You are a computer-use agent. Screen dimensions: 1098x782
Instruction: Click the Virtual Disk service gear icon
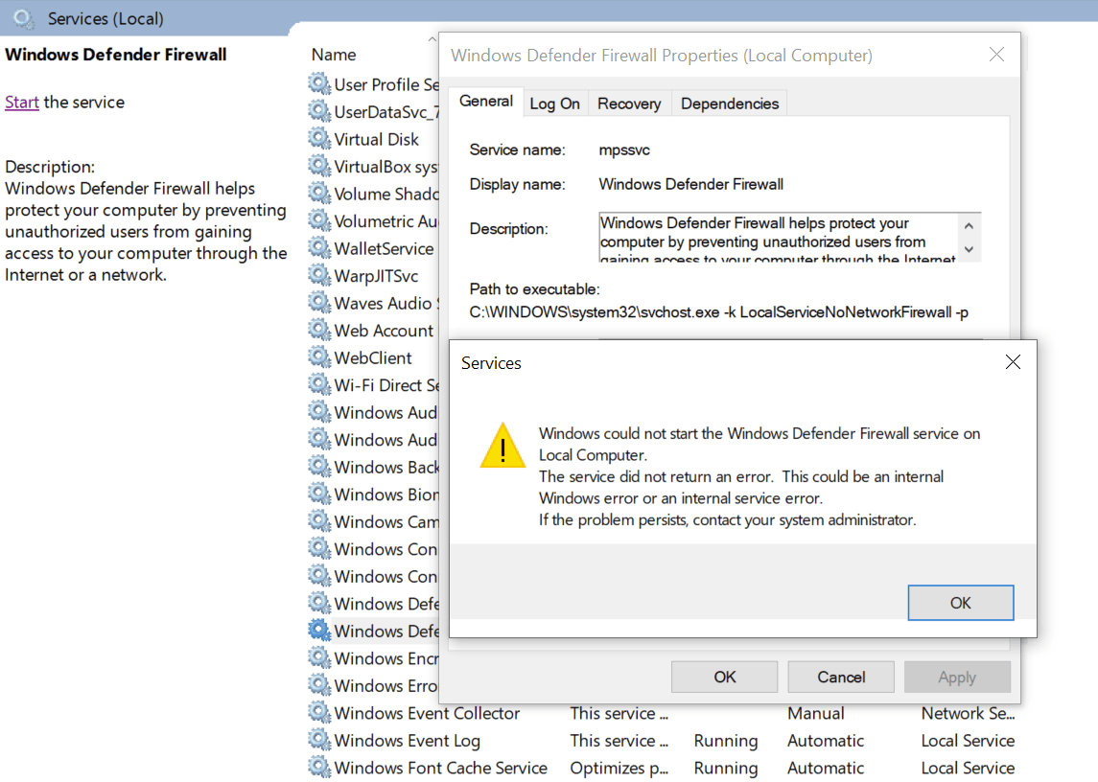point(319,139)
